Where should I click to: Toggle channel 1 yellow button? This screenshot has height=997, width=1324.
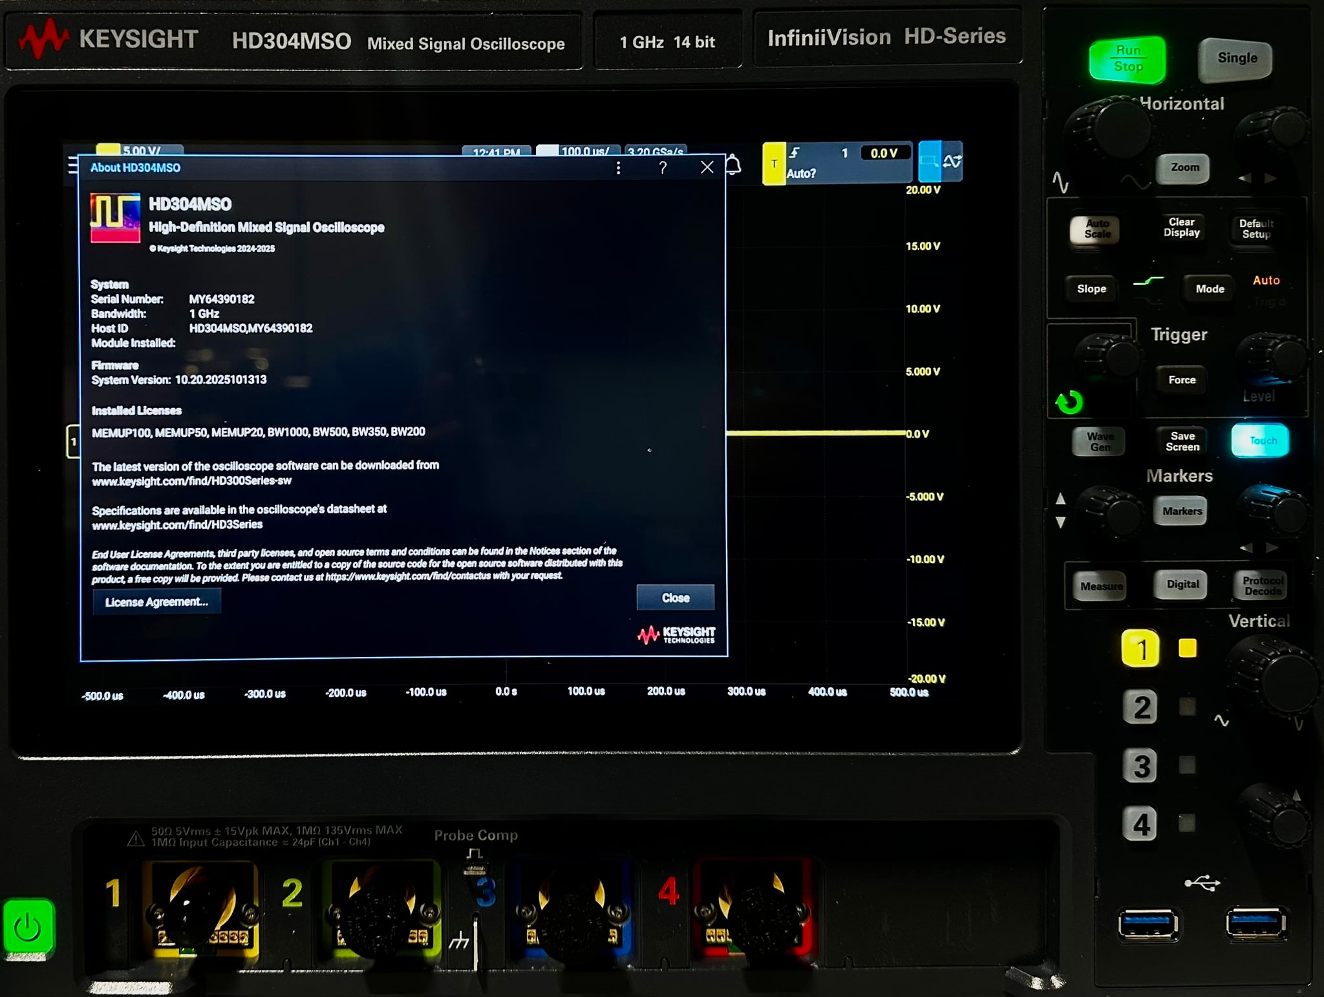click(x=1140, y=649)
